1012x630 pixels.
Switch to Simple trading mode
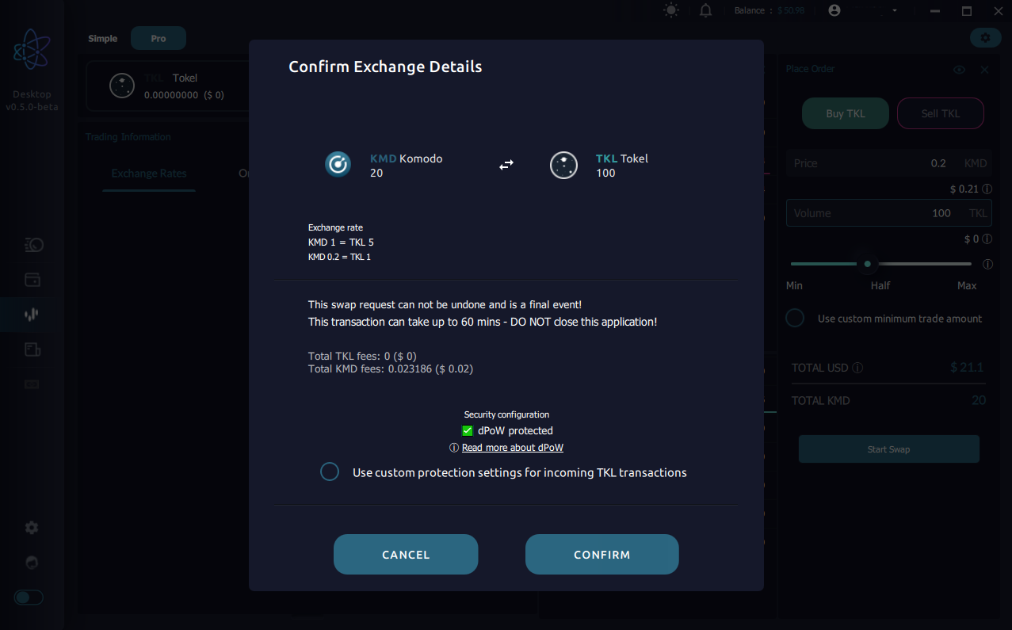click(103, 39)
